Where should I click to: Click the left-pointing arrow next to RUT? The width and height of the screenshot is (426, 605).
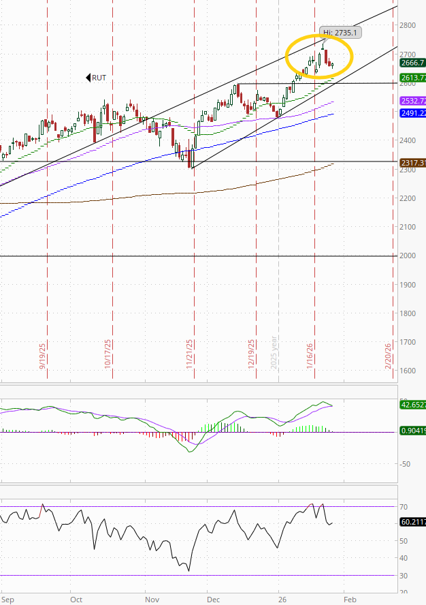point(88,78)
